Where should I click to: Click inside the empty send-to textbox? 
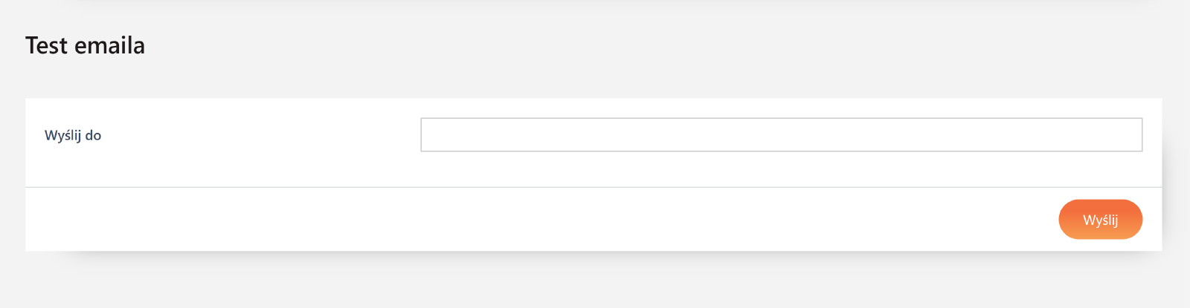tap(781, 135)
